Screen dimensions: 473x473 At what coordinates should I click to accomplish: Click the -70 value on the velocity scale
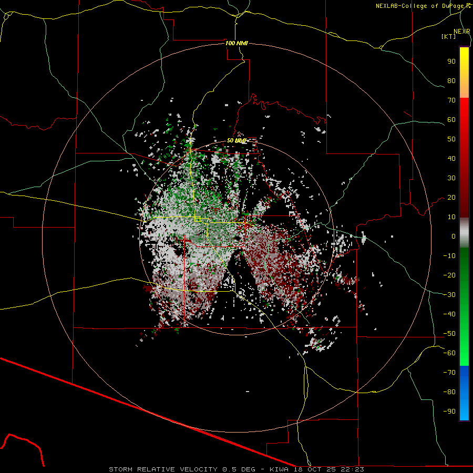click(x=449, y=373)
